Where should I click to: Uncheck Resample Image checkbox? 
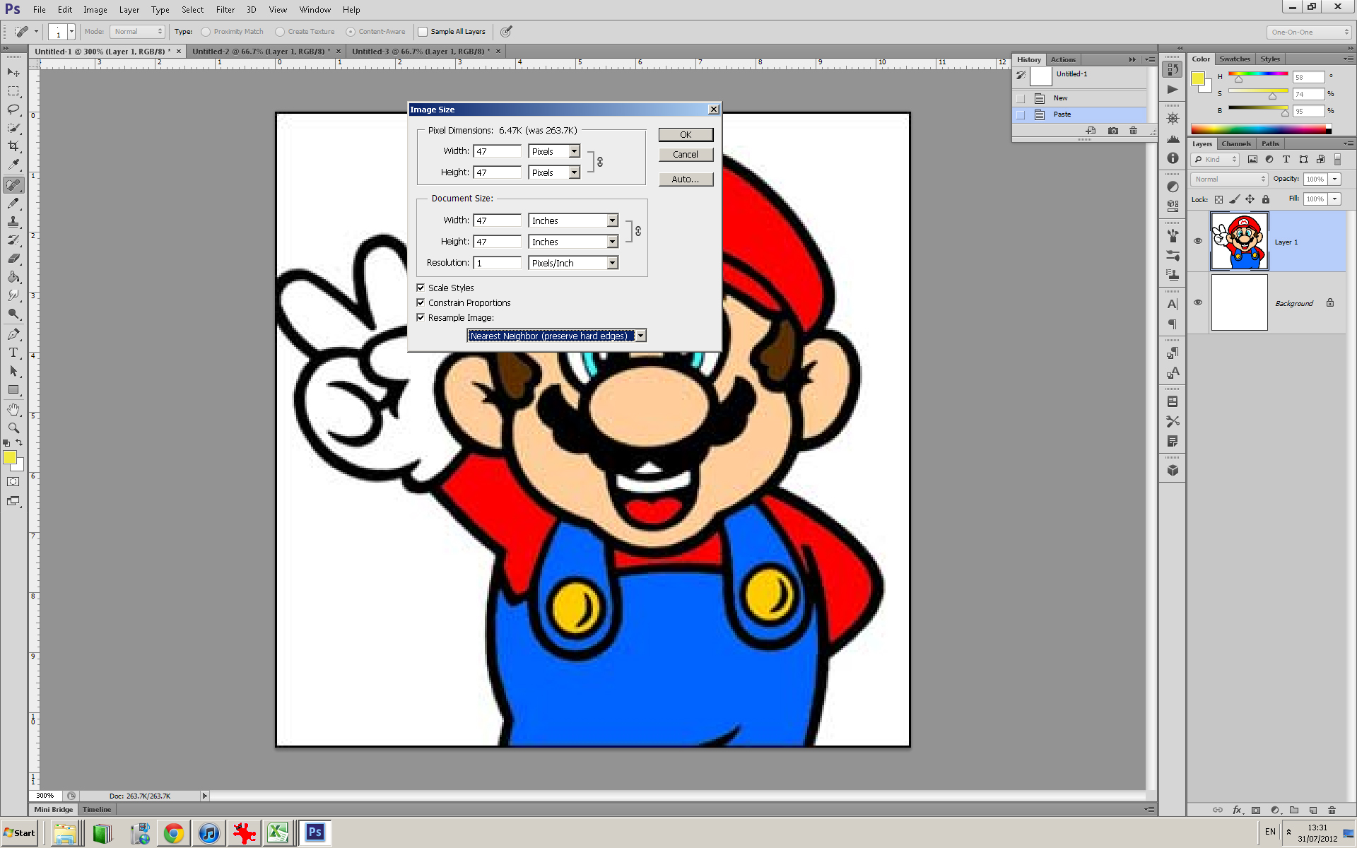tap(421, 317)
